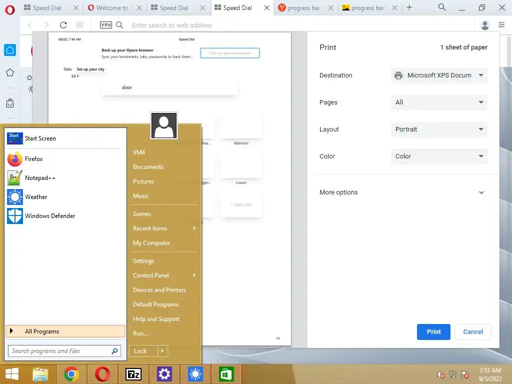The image size is (512, 384).
Task: Open the Action Center flag icon
Action: (465, 374)
